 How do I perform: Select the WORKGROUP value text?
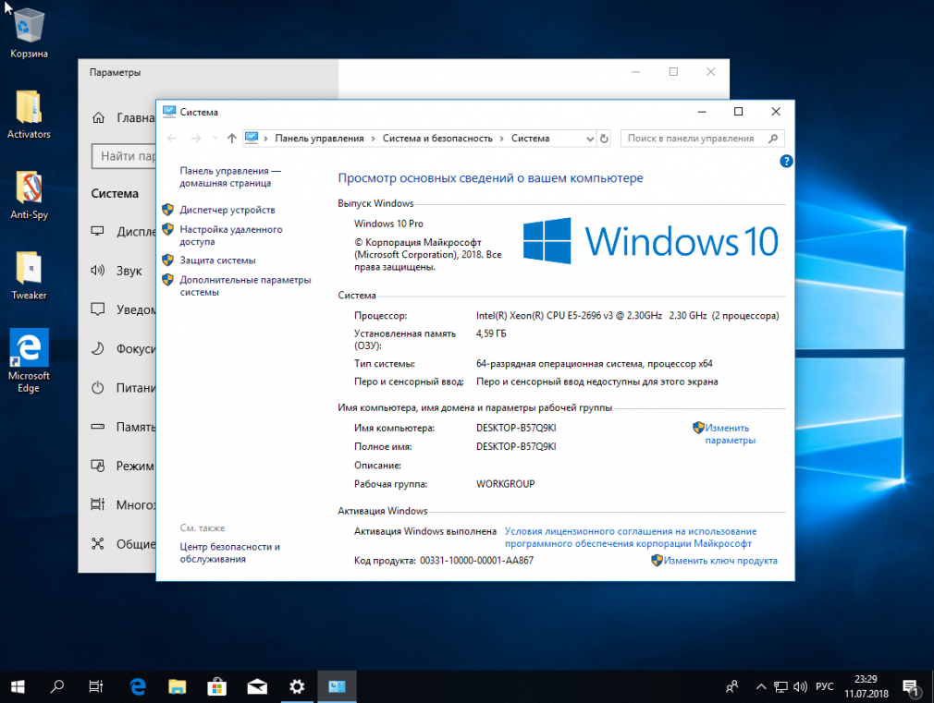[x=505, y=484]
